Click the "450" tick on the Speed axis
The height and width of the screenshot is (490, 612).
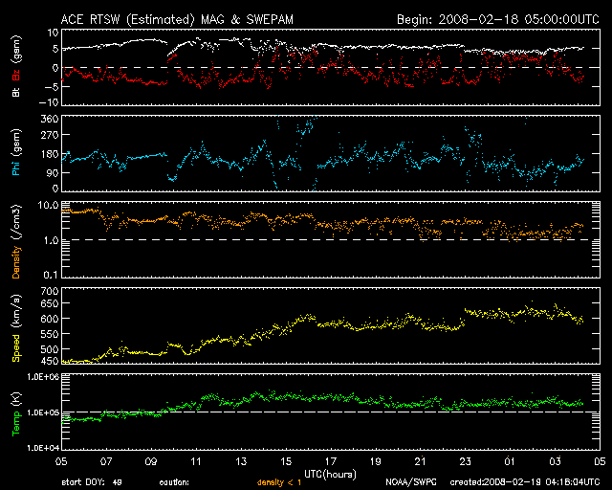pos(50,361)
